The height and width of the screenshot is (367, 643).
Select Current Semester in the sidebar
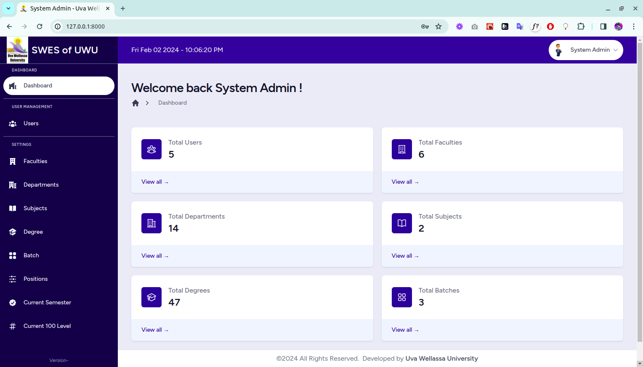point(47,303)
